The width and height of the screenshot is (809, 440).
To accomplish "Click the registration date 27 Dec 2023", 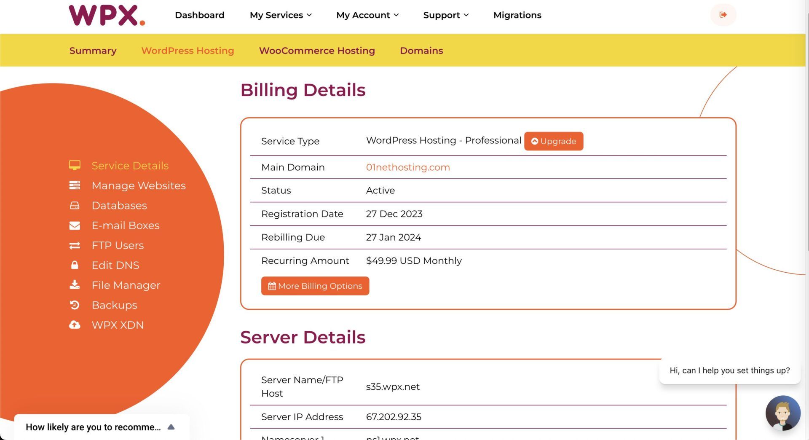I will [394, 214].
